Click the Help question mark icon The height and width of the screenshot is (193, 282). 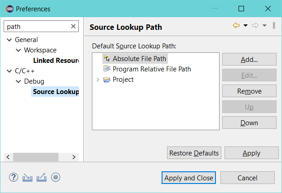(14, 177)
